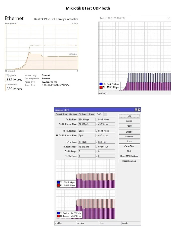Click the blue Tx Packet legend swatch

58,213
